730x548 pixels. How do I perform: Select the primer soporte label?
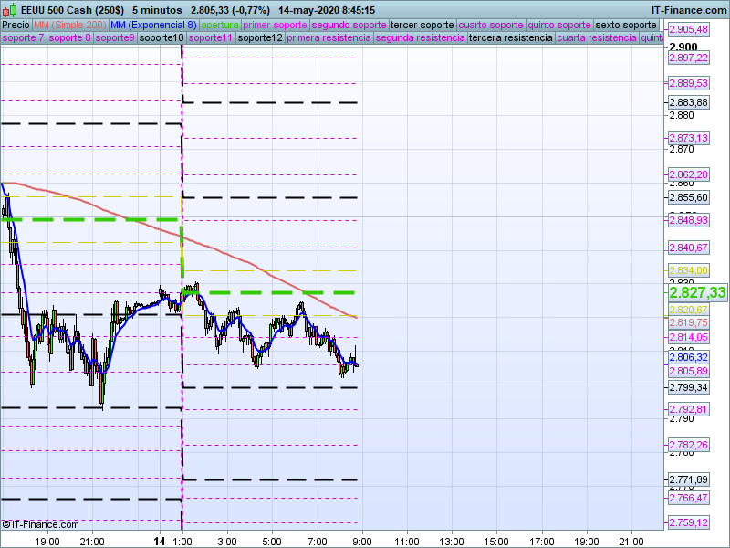(x=276, y=25)
